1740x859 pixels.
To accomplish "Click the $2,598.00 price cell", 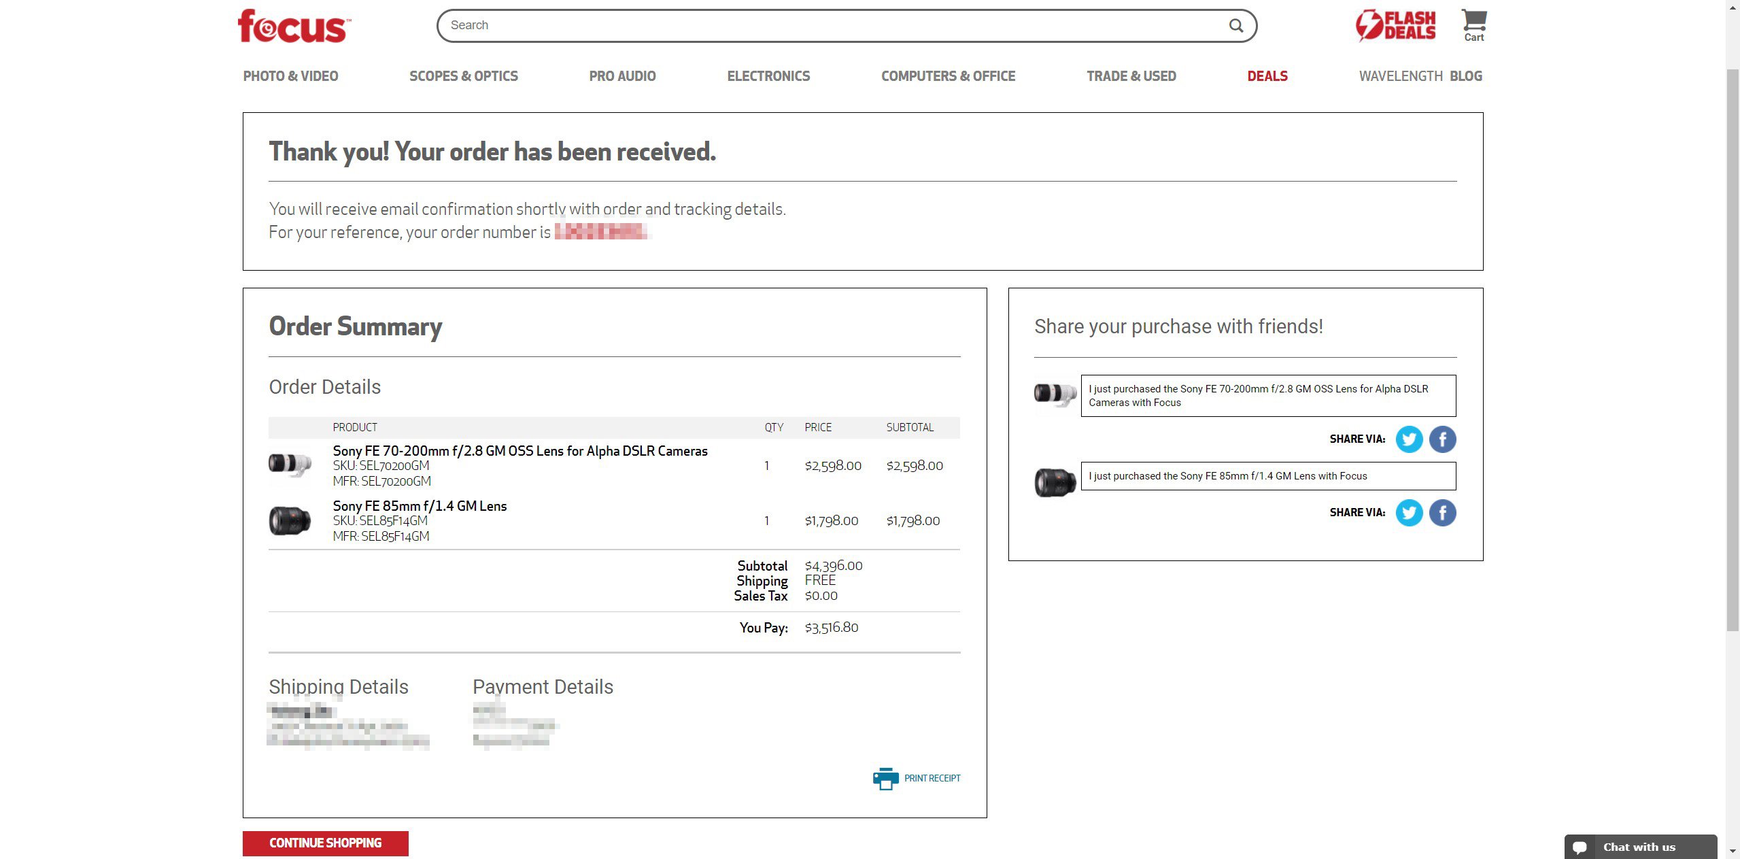I will (833, 466).
